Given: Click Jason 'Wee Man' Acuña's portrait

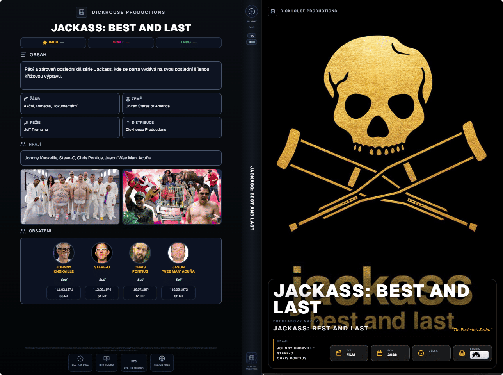Looking at the screenshot, I should (178, 252).
